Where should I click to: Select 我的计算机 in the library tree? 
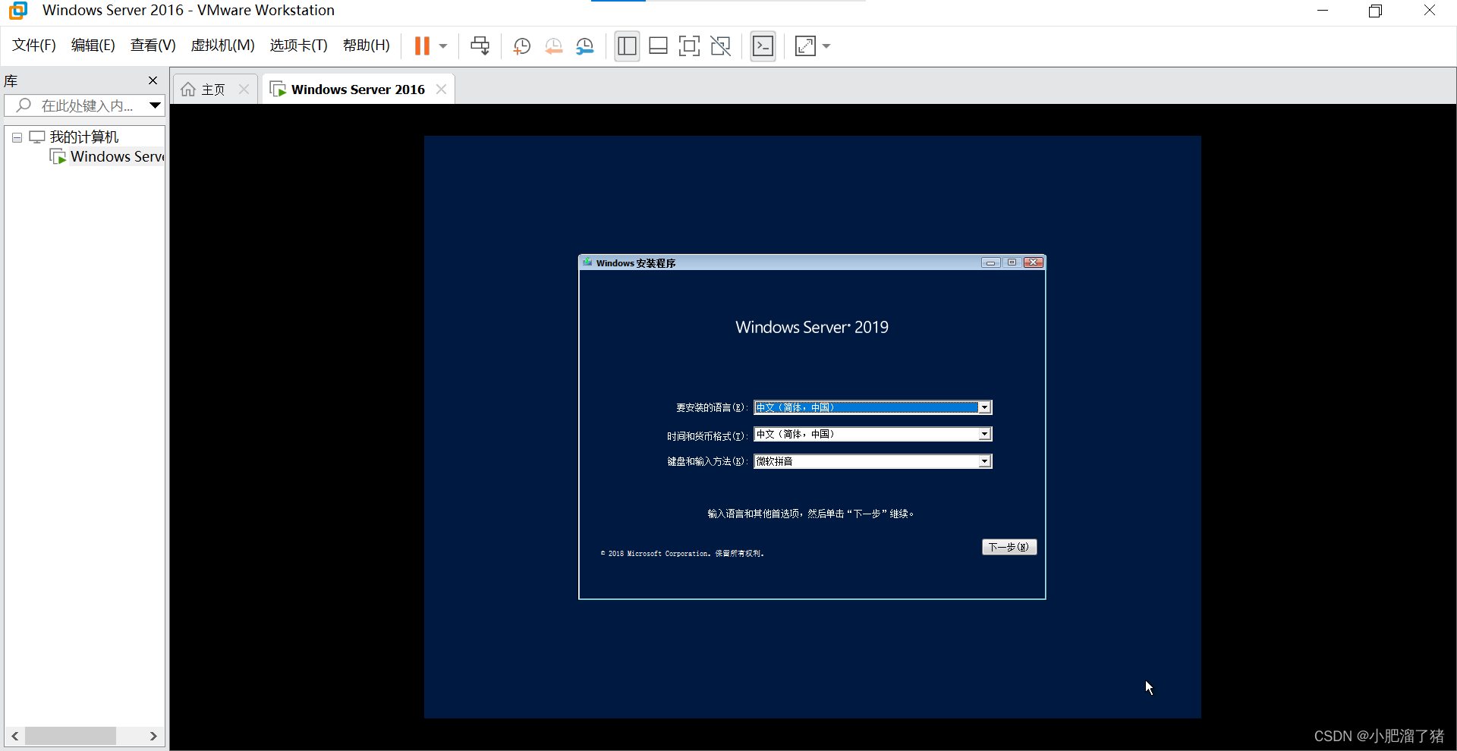coord(84,137)
